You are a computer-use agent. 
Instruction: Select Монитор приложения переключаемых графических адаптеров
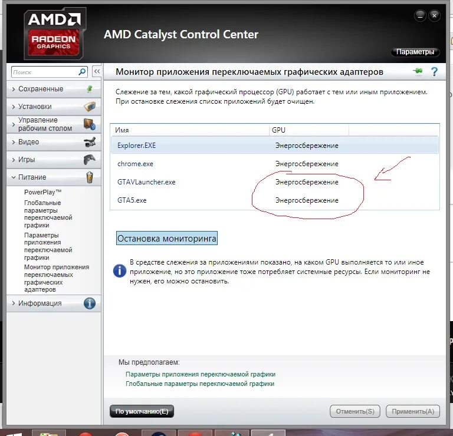point(57,278)
